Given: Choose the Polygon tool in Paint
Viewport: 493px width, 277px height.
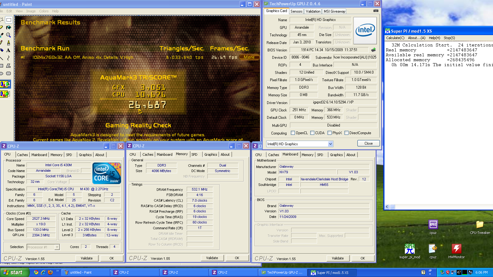Looking at the screenshot, I should point(9,66).
